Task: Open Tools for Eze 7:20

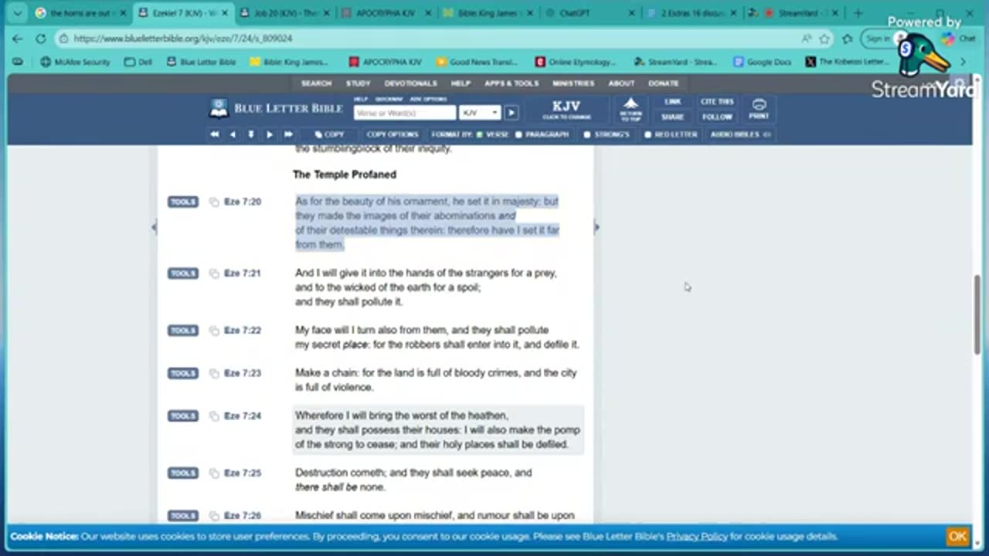Action: point(182,202)
